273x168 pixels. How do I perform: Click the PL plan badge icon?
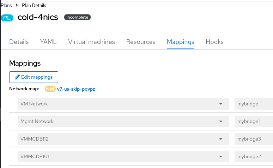[7, 18]
